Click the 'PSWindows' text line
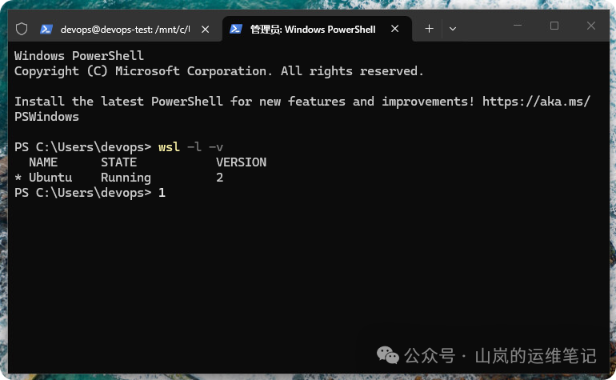This screenshot has width=616, height=380. click(x=46, y=117)
